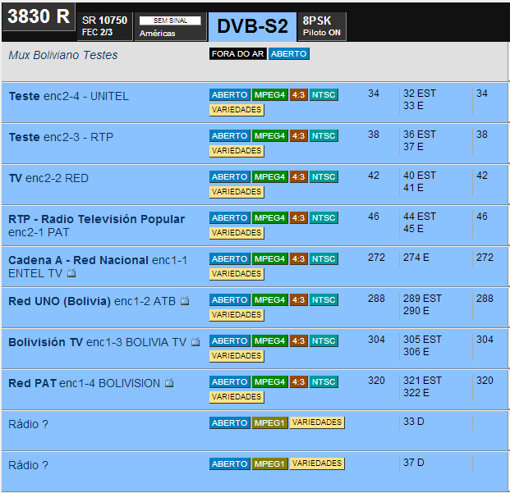The height and width of the screenshot is (493, 510).
Task: Click VARIEDADES badge in Red PAT row
Action: coord(237,397)
